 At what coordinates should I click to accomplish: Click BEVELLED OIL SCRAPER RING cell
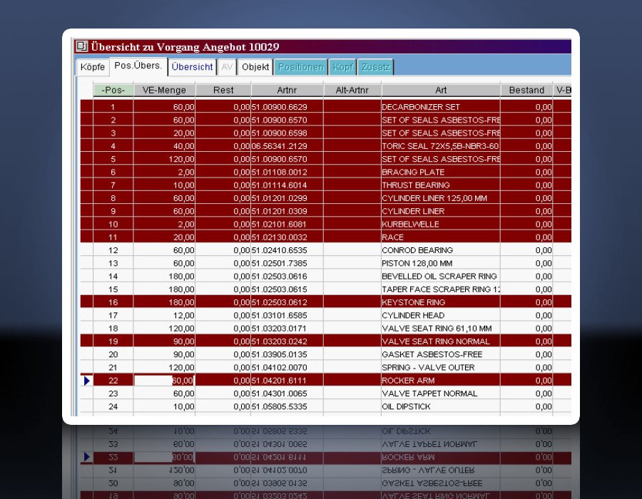click(441, 277)
